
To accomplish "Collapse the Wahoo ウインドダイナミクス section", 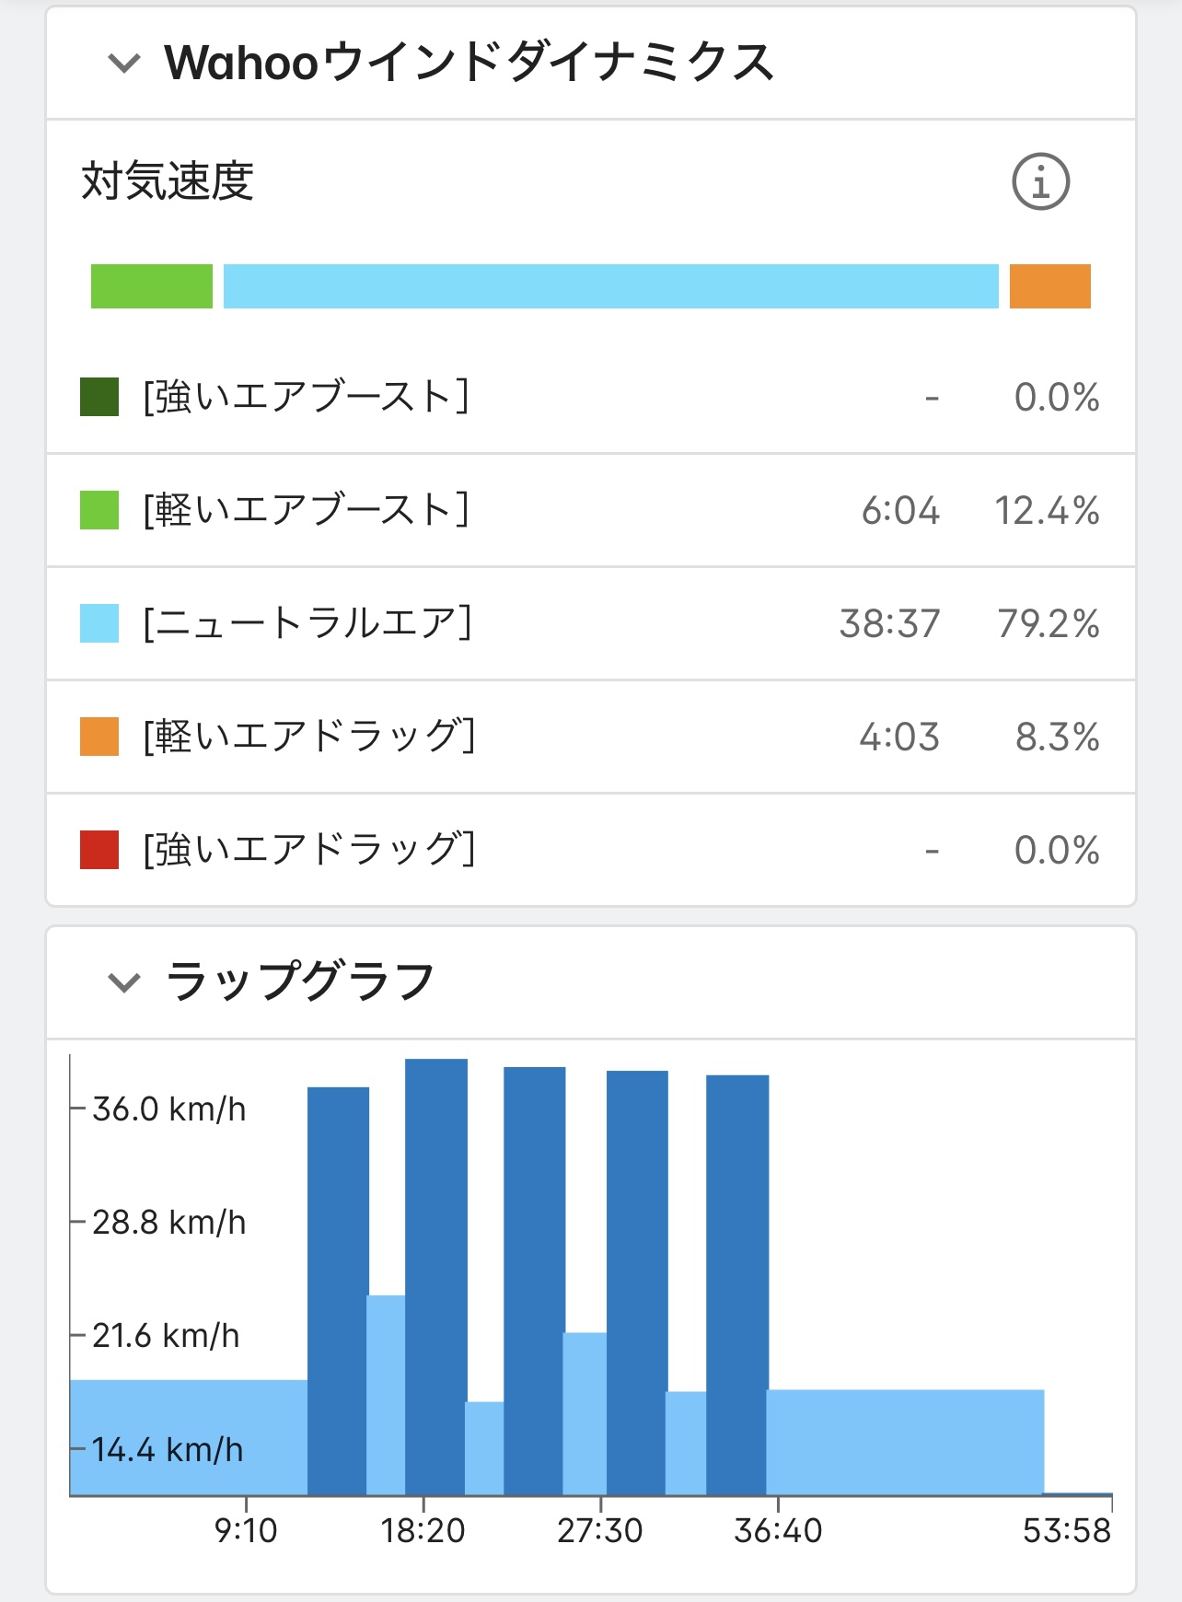I will (x=124, y=63).
